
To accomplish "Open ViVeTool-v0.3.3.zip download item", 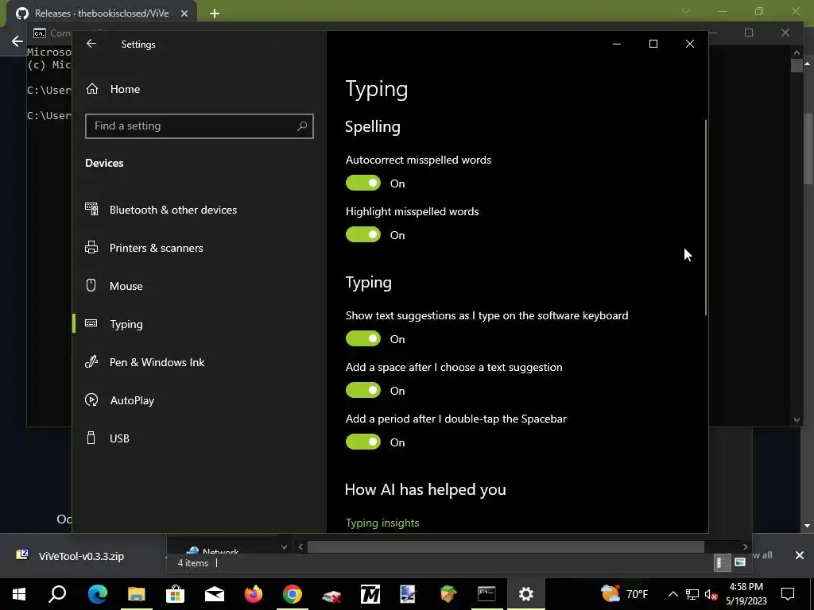I will click(81, 556).
